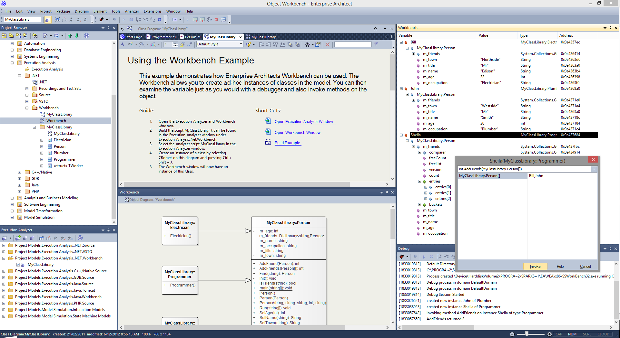620x338 pixels.
Task: Open help from Execution Analyzer toolbar
Action: [80, 238]
